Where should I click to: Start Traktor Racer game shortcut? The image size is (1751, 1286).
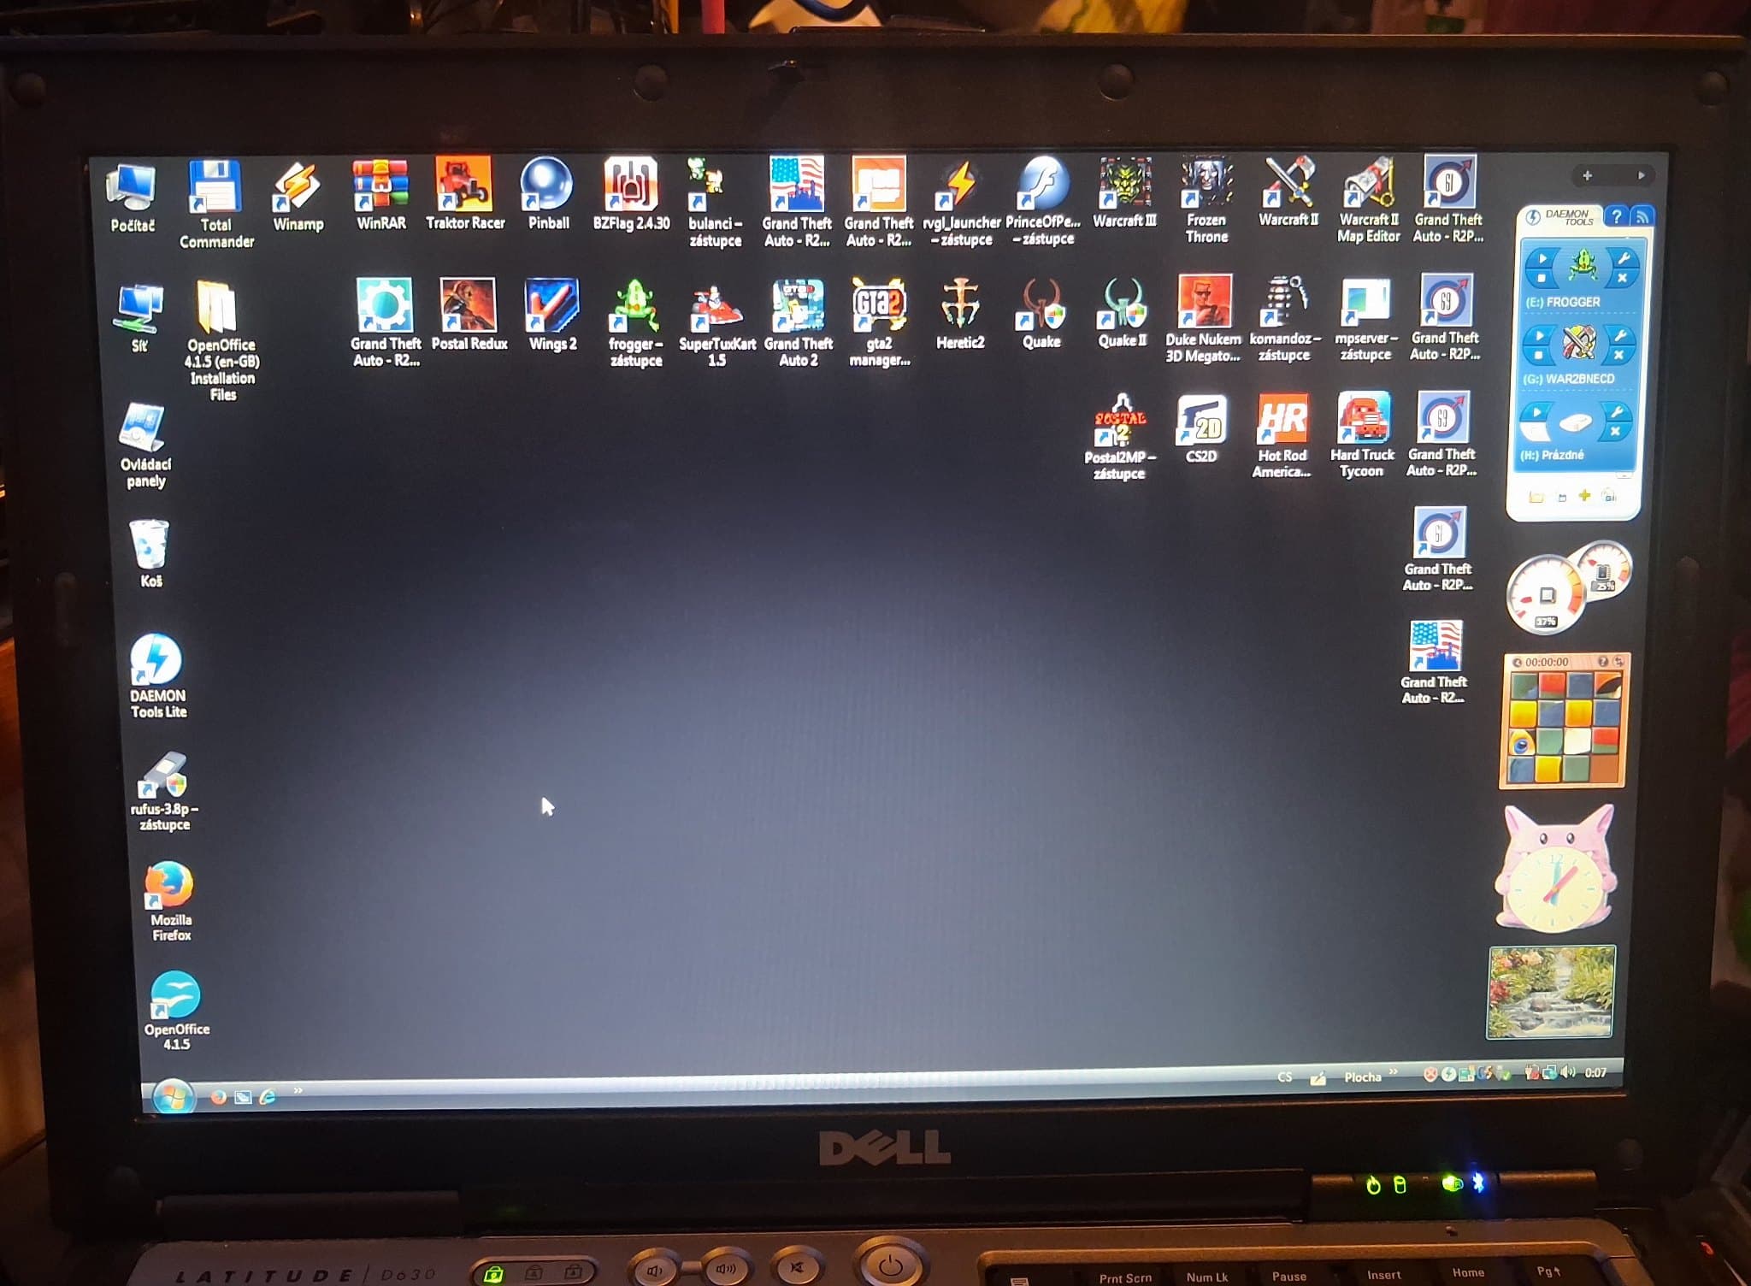(465, 195)
